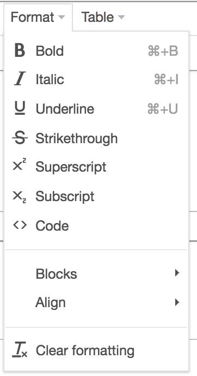Click the Code angle brackets icon

20,225
